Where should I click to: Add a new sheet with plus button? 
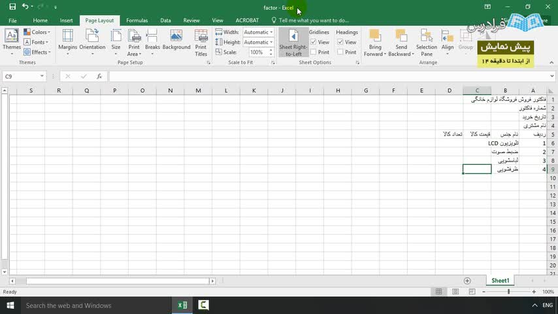(x=467, y=281)
